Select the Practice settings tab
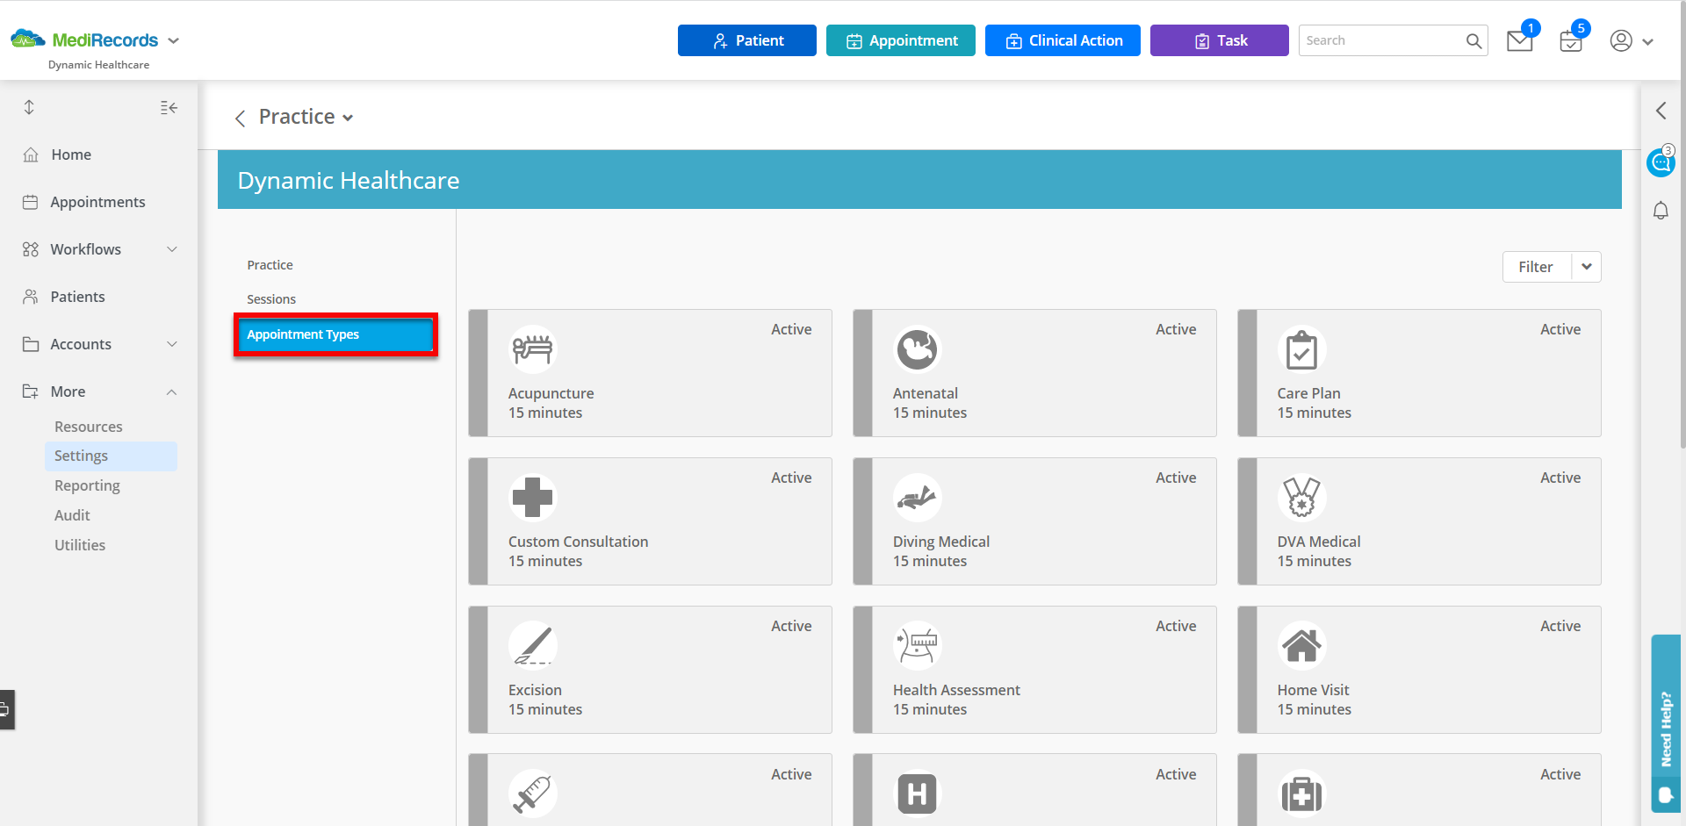 (x=270, y=265)
